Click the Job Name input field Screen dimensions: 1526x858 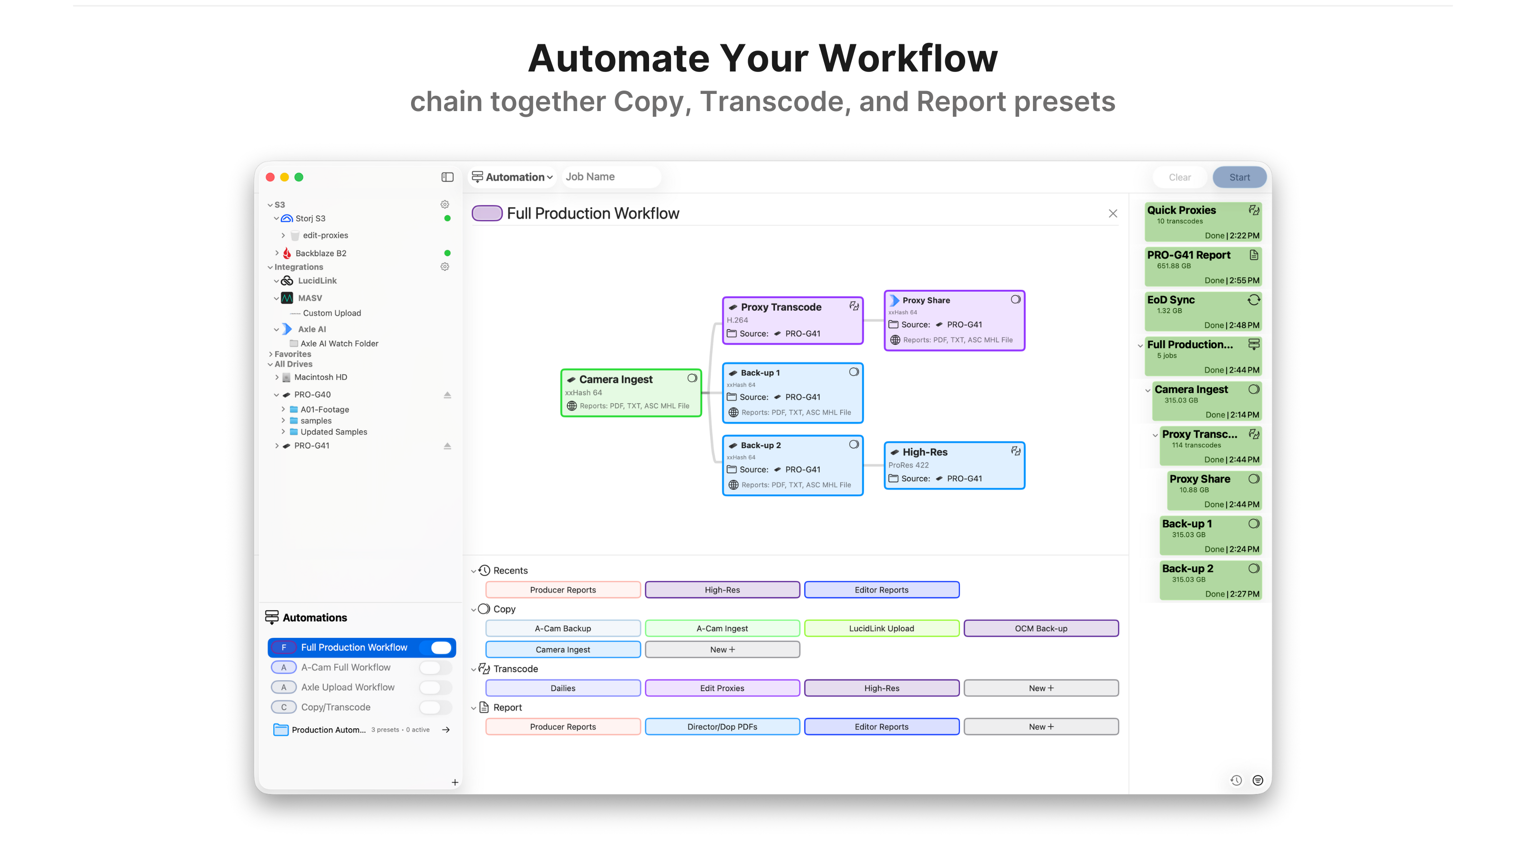[x=610, y=177]
